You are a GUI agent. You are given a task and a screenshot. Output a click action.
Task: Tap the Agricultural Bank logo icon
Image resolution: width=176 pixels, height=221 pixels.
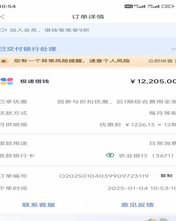click(x=110, y=155)
